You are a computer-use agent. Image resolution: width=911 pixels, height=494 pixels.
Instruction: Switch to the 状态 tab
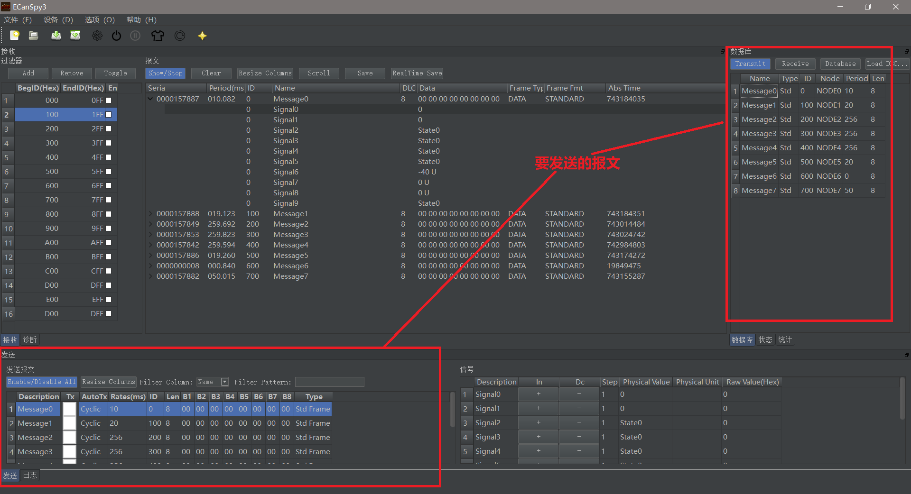765,340
